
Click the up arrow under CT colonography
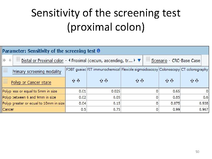point(192,80)
